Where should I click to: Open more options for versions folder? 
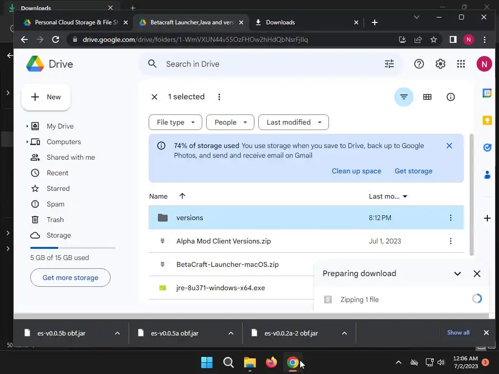coord(450,218)
